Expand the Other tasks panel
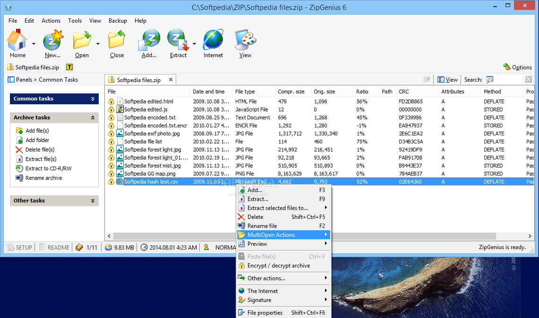The height and width of the screenshot is (318, 539). pyautogui.click(x=93, y=201)
